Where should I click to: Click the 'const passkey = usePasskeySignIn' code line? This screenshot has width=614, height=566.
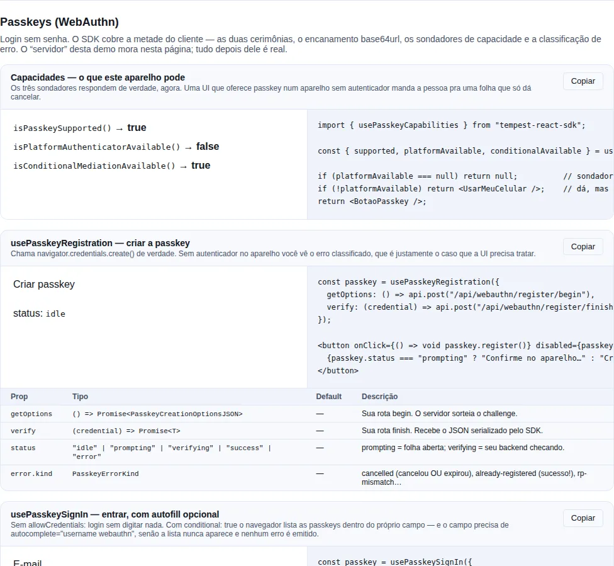coord(394,562)
